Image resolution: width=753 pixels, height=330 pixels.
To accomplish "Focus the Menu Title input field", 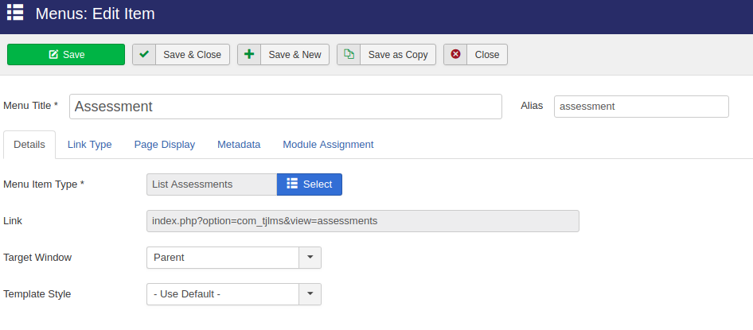I will (285, 107).
